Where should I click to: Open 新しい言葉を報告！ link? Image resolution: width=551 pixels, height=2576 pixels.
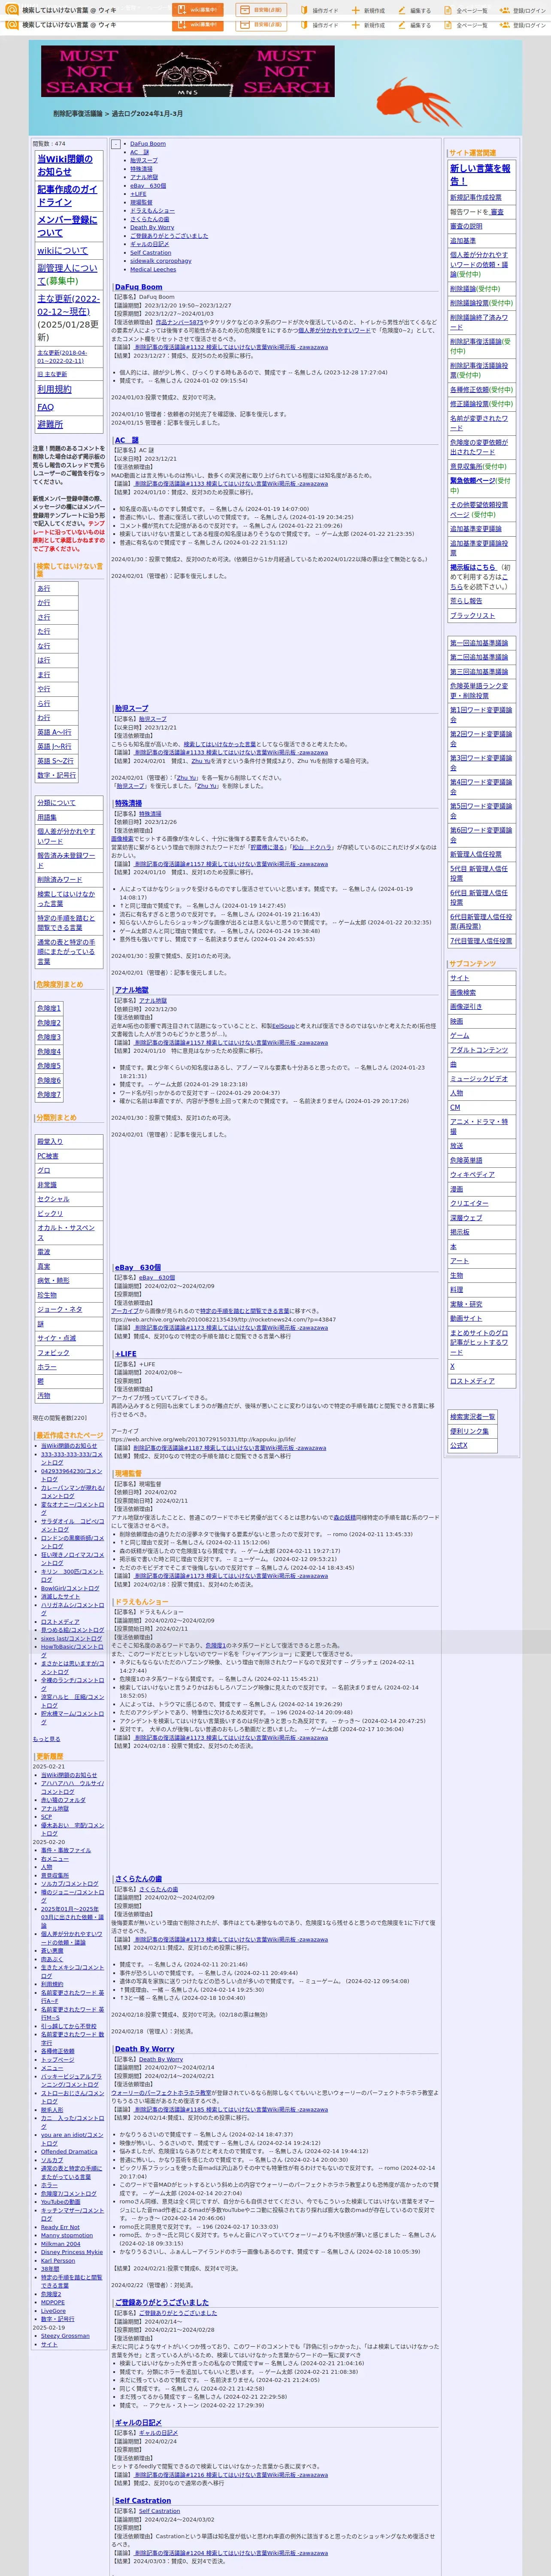click(480, 175)
